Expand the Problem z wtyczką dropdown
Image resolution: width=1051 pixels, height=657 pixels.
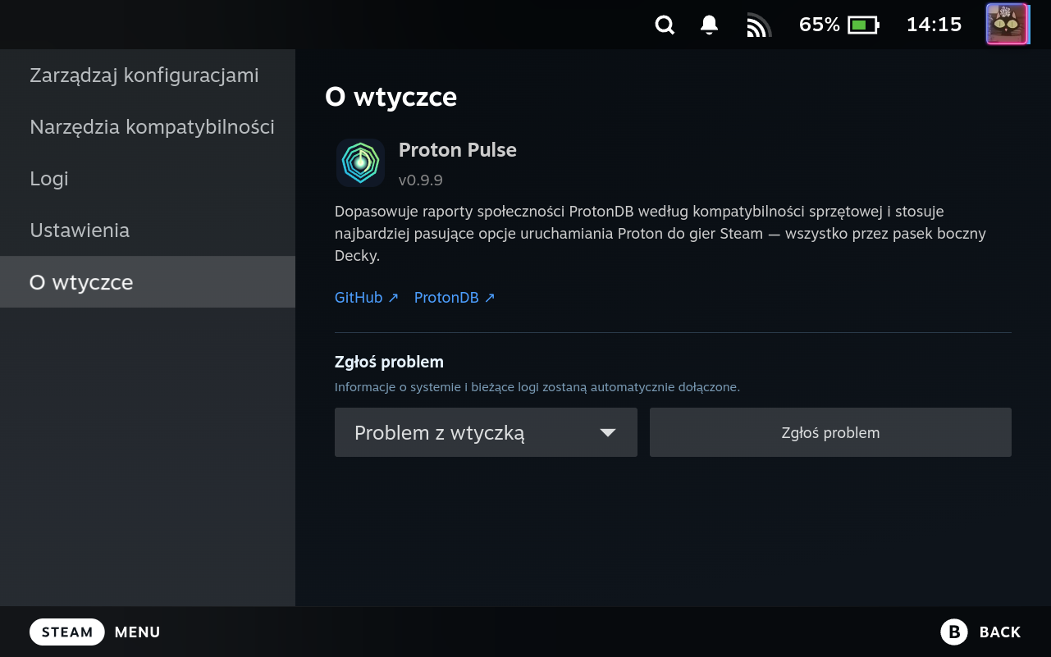(486, 432)
